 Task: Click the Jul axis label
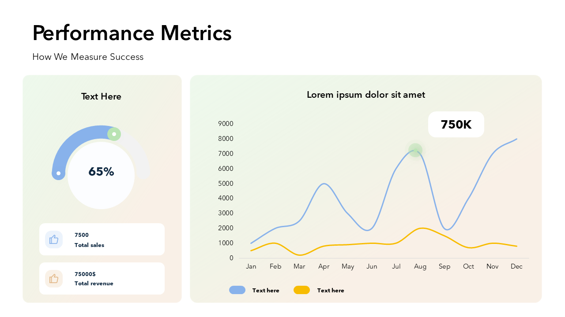[396, 266]
